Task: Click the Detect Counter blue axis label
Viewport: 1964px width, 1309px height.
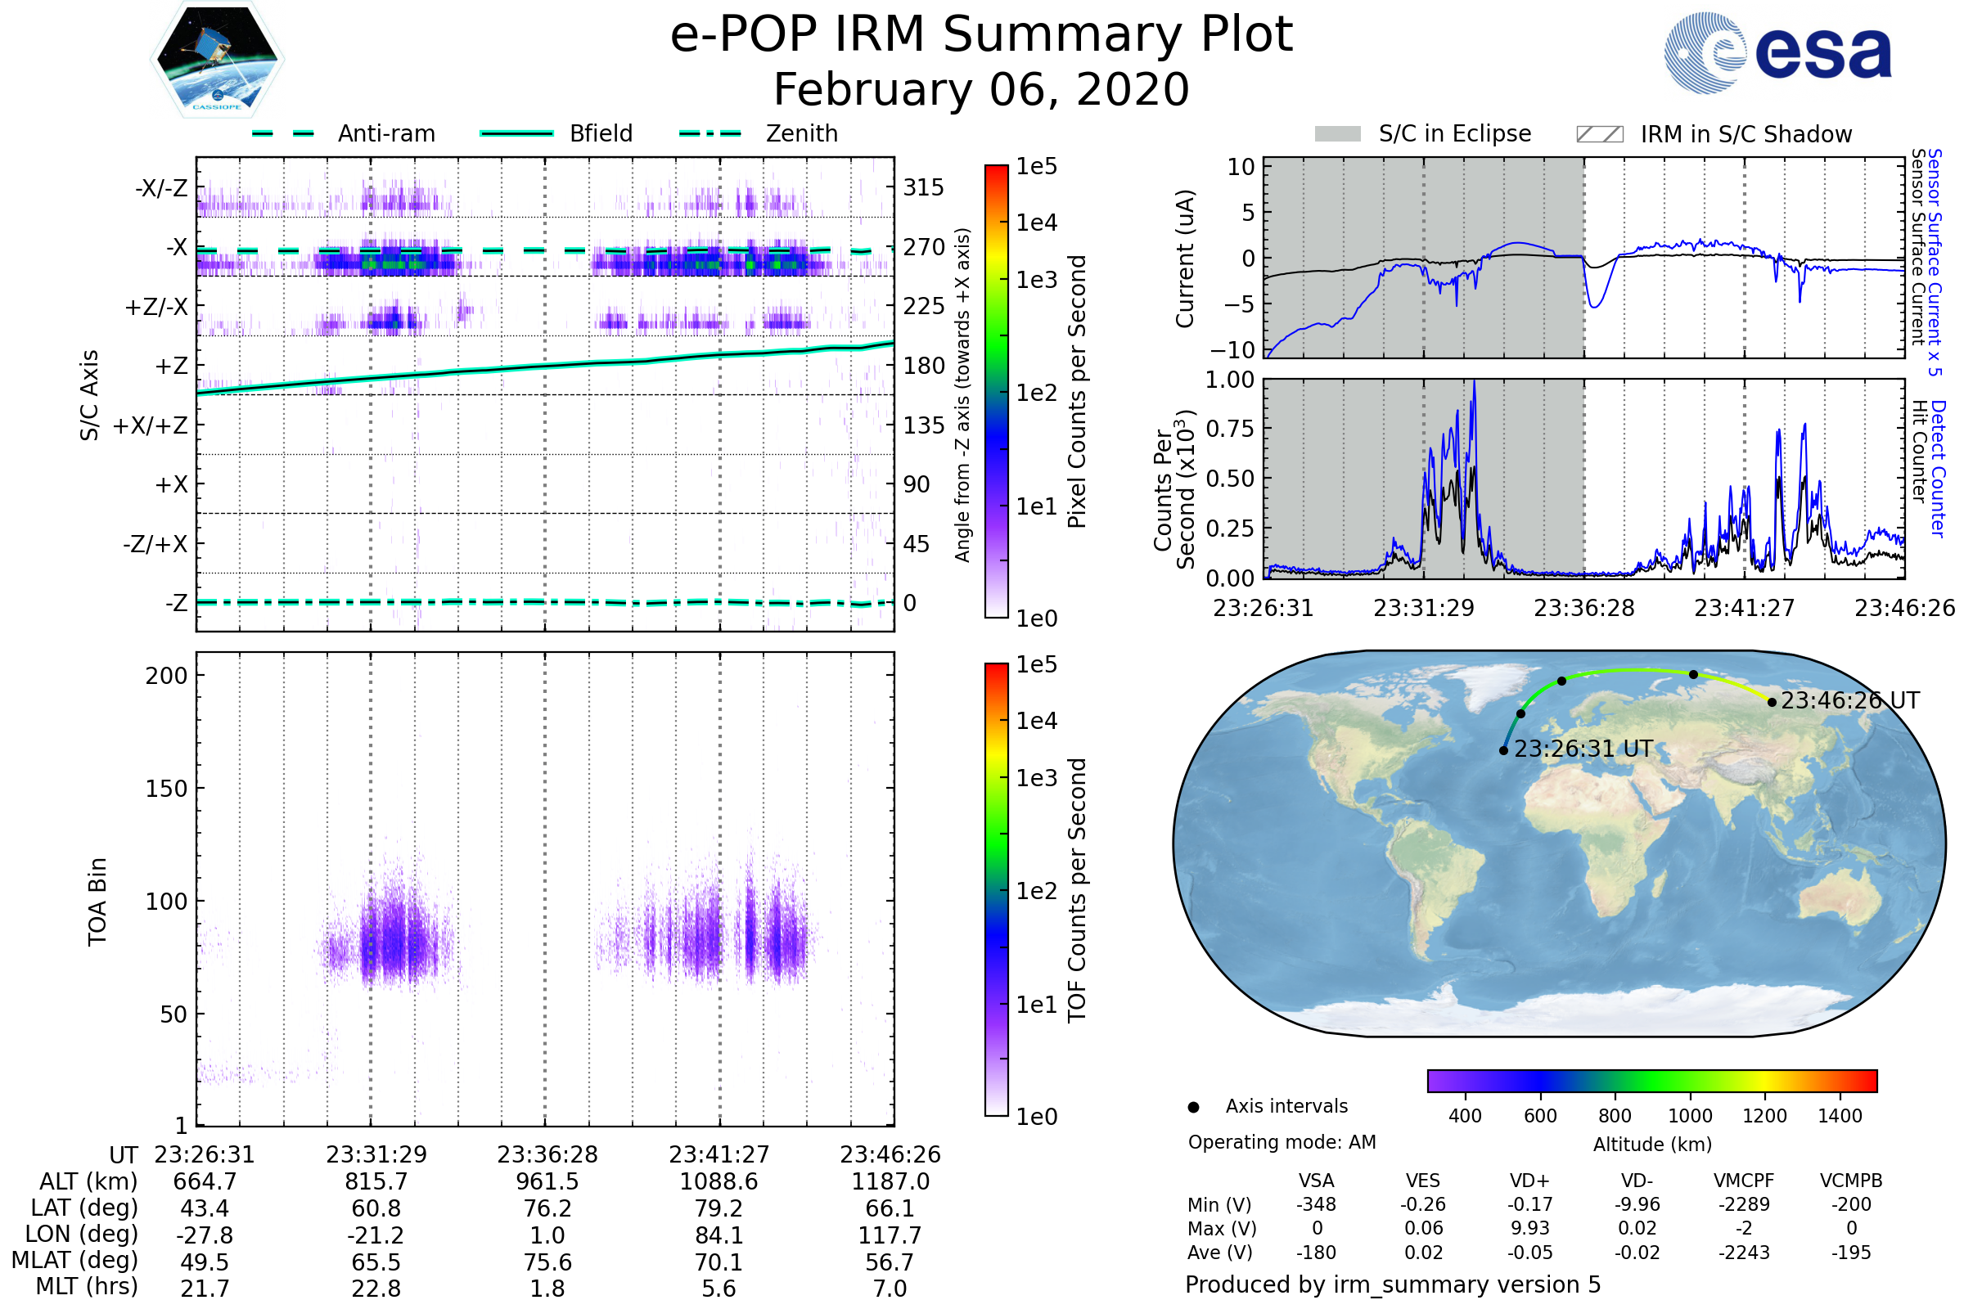Action: 1937,468
